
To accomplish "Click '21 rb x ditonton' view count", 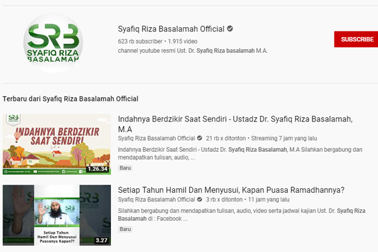I will point(226,139).
